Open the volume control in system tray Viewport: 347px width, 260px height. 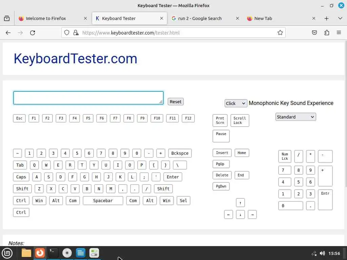[x=322, y=253]
